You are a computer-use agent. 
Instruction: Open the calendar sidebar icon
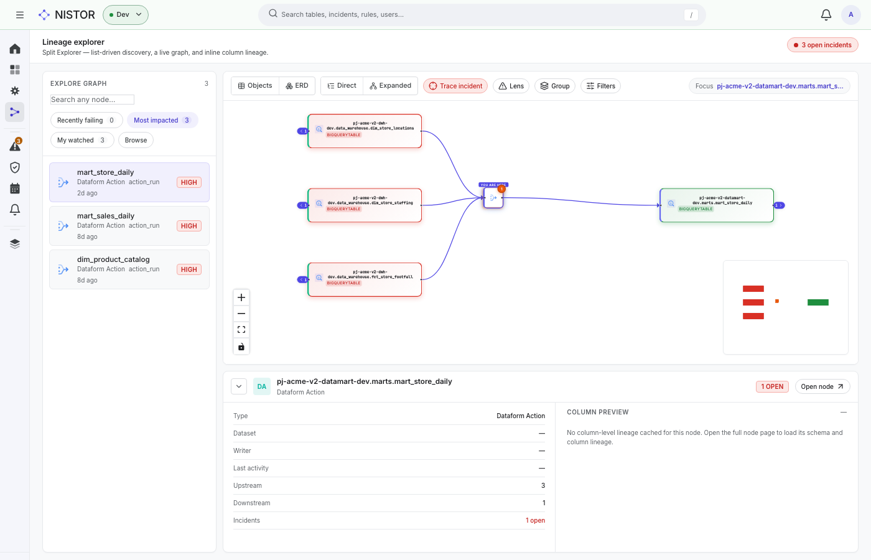[15, 189]
